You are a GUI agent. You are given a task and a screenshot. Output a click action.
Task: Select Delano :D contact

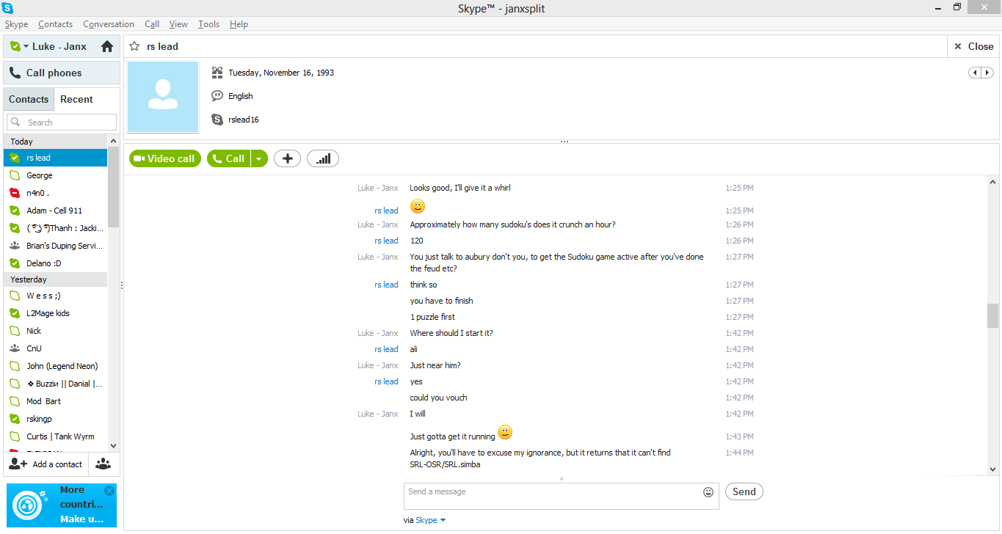(x=56, y=263)
